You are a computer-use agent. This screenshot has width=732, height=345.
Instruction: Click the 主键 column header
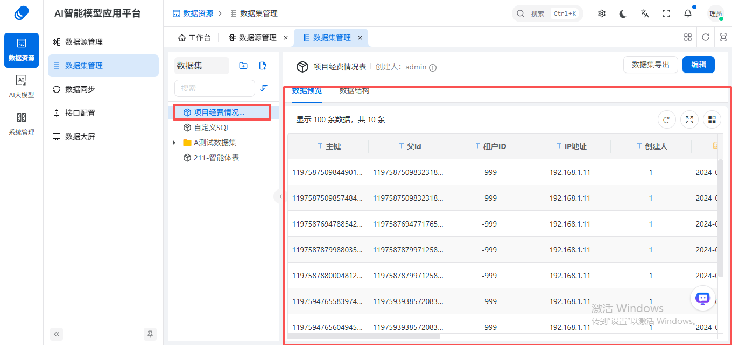pos(328,146)
